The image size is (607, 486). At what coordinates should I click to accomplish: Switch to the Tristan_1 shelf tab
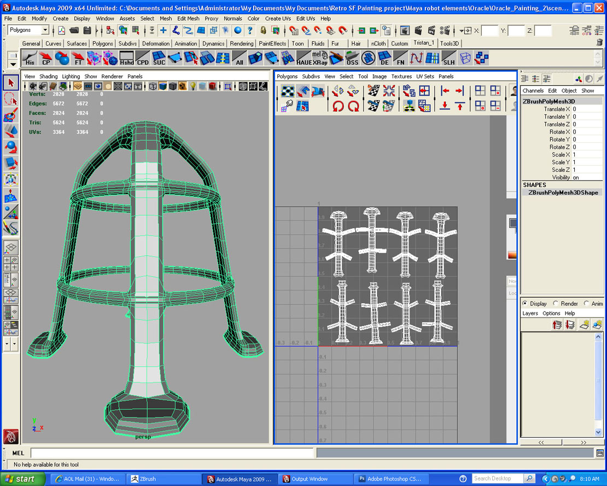click(424, 43)
